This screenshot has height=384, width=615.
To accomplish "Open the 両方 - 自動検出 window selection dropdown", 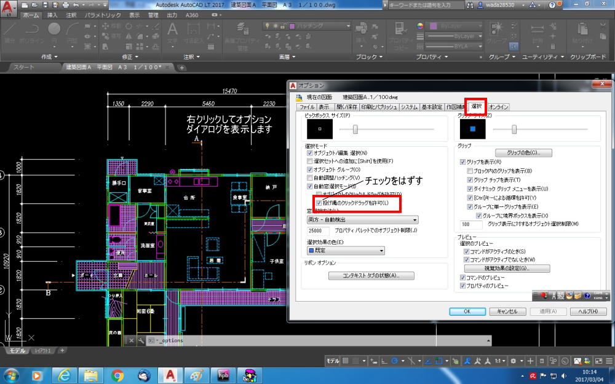I will point(362,220).
